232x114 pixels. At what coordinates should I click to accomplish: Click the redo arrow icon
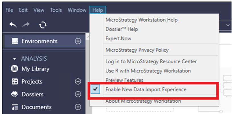pos(26,25)
